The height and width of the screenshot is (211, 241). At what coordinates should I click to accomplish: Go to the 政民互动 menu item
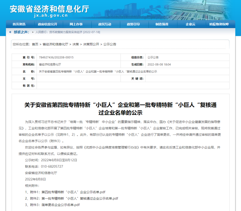pyautogui.click(x=105, y=24)
